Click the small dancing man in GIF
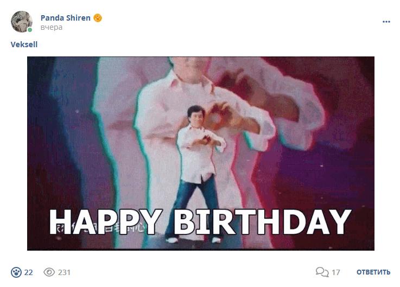 coord(198,174)
